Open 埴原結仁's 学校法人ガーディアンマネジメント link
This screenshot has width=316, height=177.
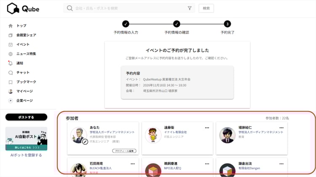(261, 132)
